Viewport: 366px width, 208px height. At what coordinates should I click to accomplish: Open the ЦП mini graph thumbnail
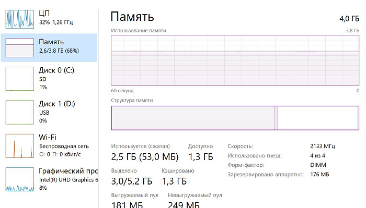point(20,19)
